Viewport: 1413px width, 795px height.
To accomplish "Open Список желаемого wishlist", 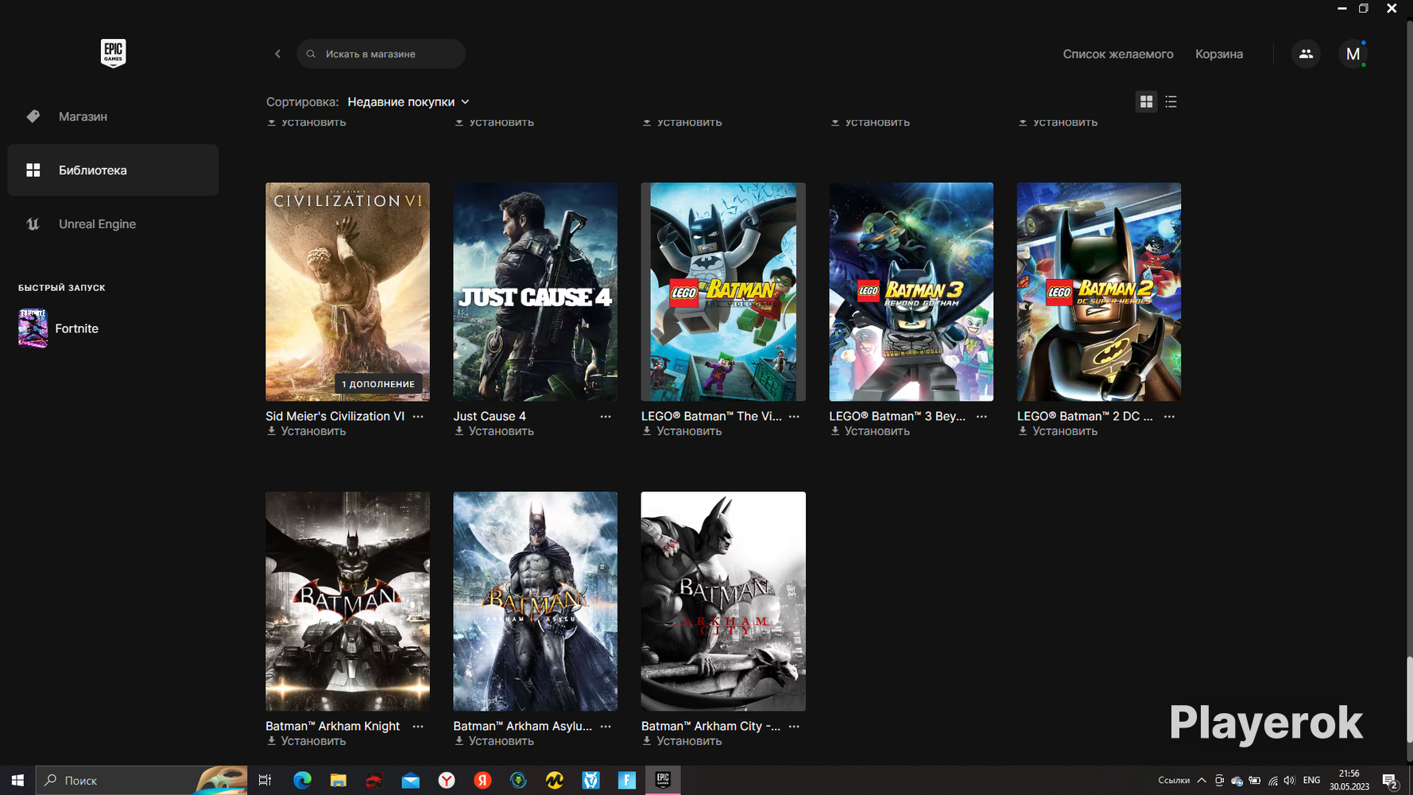I will point(1118,54).
